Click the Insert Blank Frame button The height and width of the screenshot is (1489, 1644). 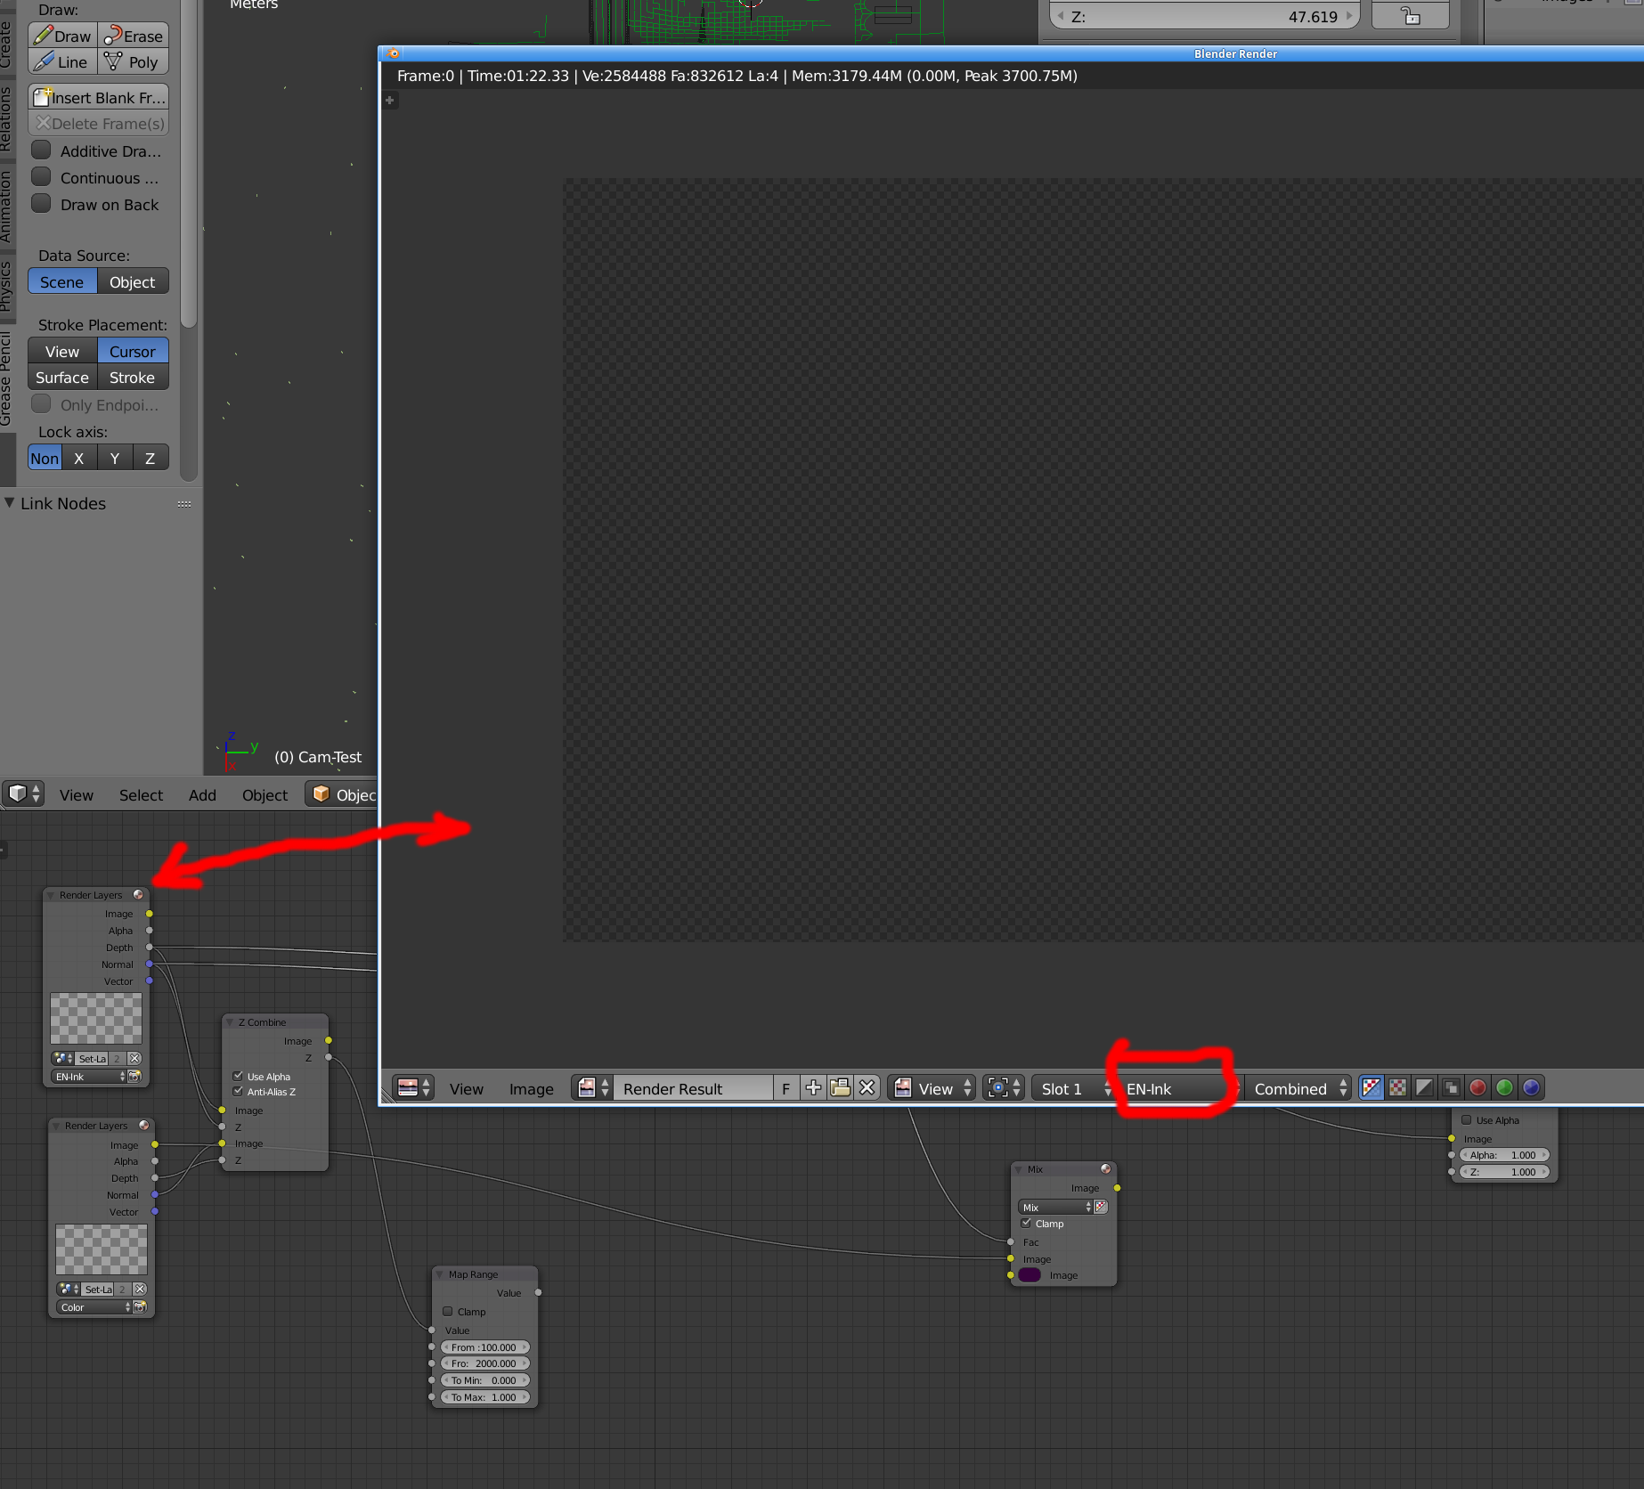tap(99, 97)
